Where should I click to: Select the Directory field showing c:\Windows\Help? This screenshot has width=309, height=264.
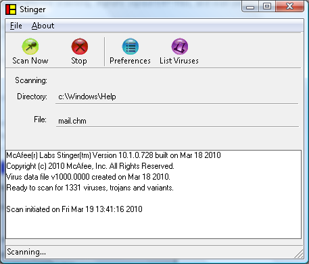pos(177,97)
